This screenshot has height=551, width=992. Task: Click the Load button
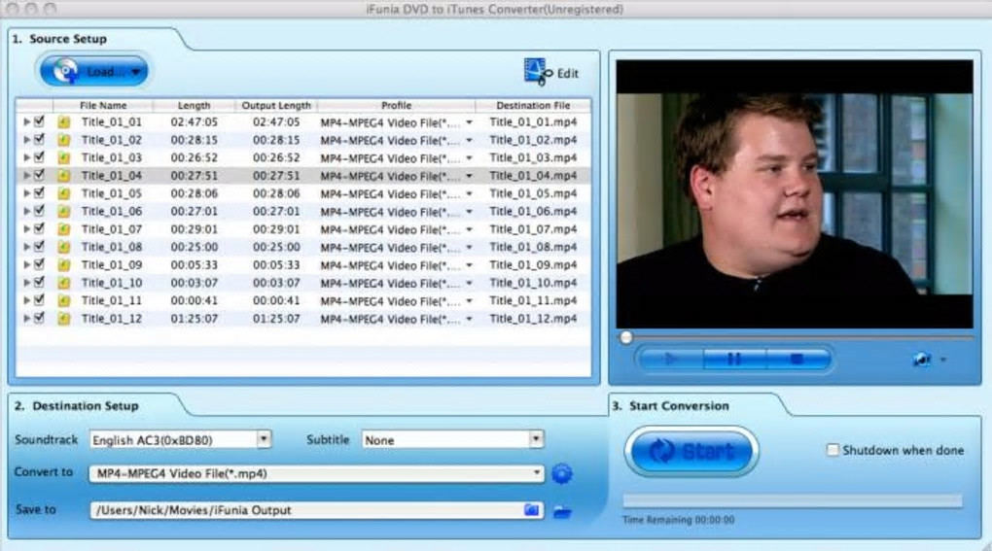94,71
